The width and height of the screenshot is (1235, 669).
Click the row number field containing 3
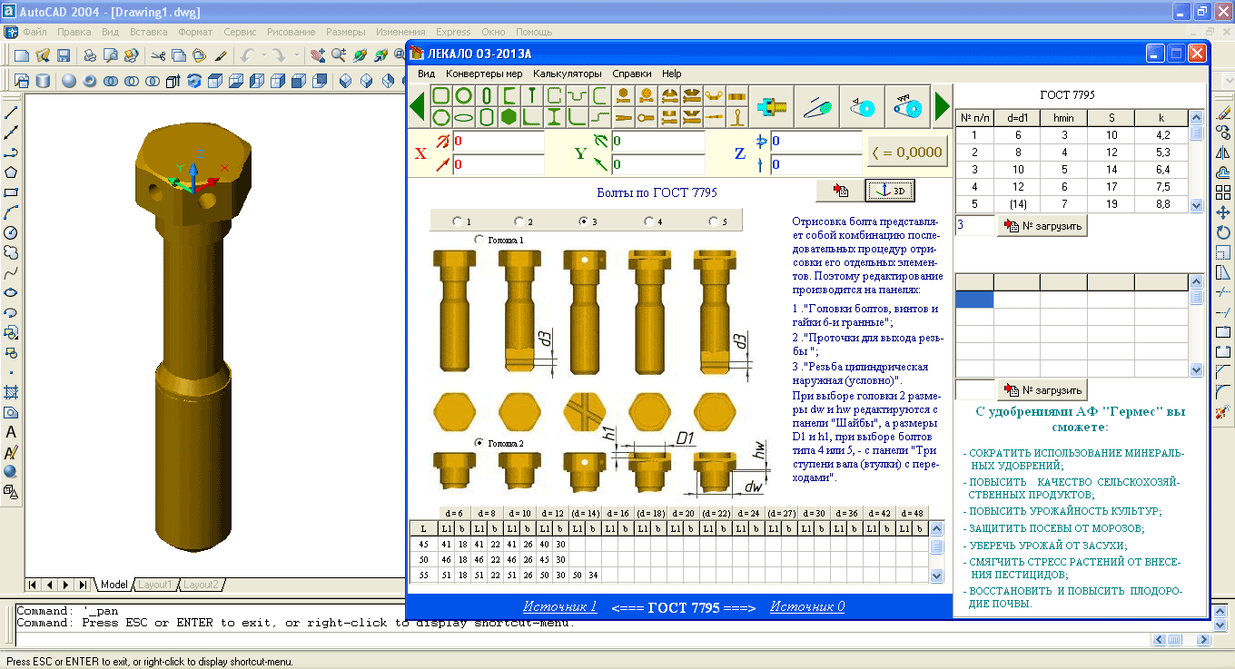click(975, 225)
